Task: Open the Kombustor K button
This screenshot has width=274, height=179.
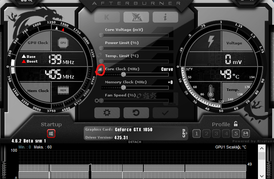Action: tap(107, 17)
